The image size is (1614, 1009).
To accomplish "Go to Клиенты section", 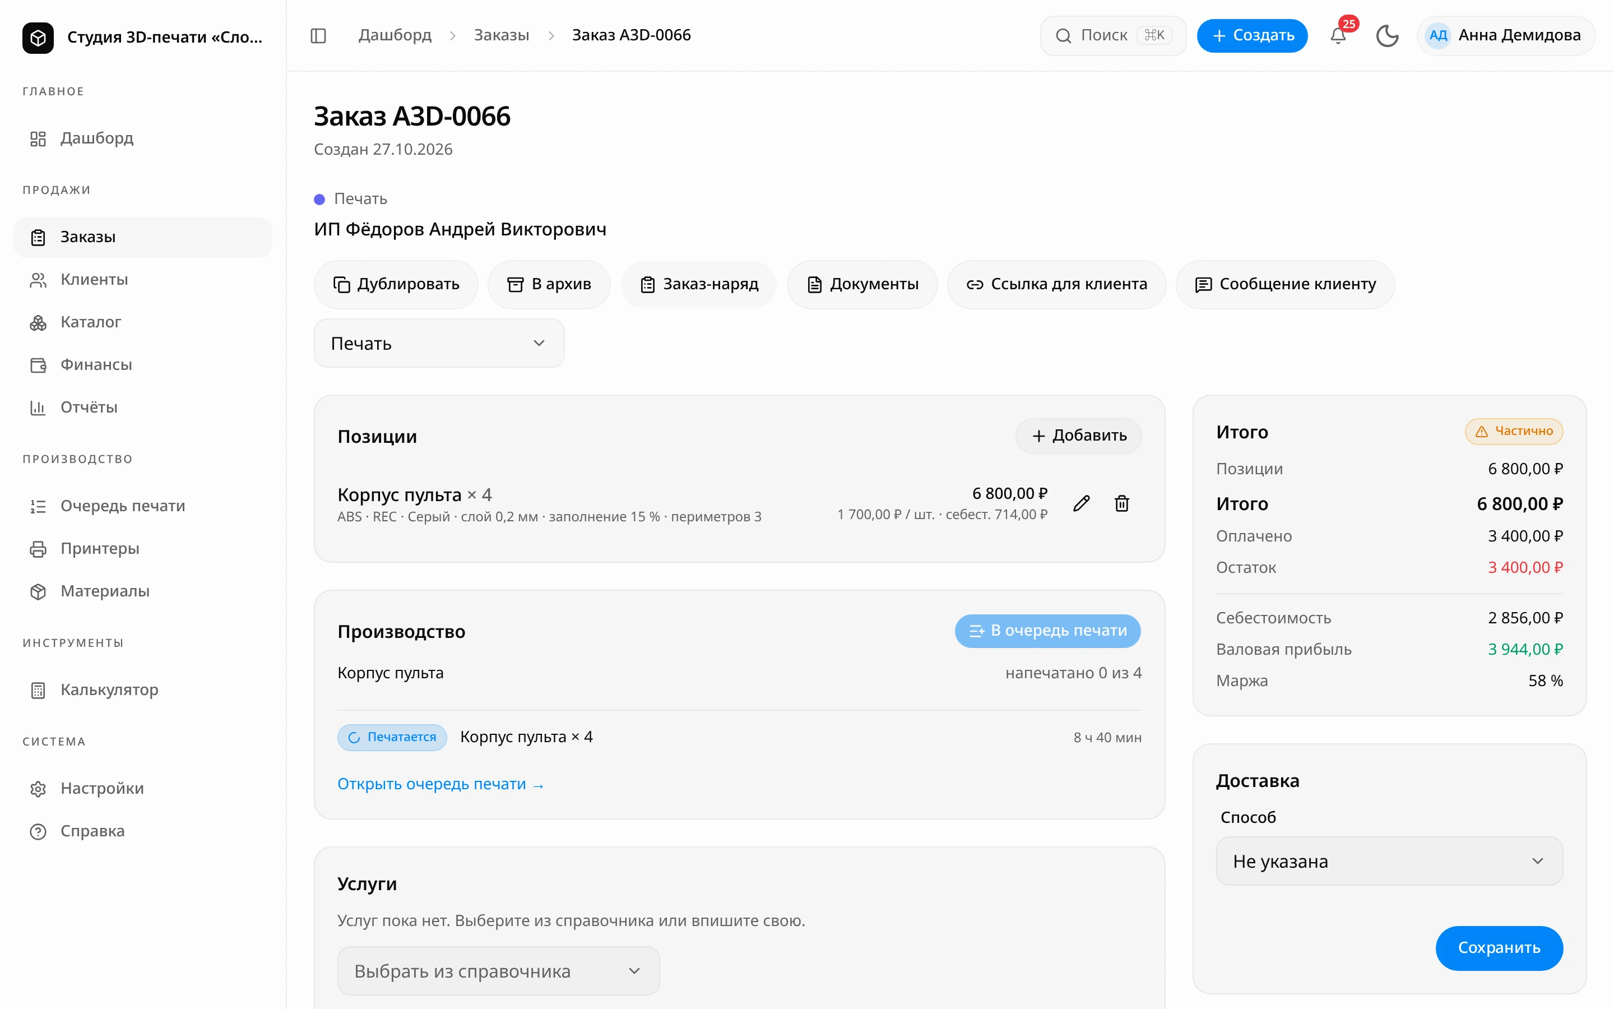I will 143,280.
